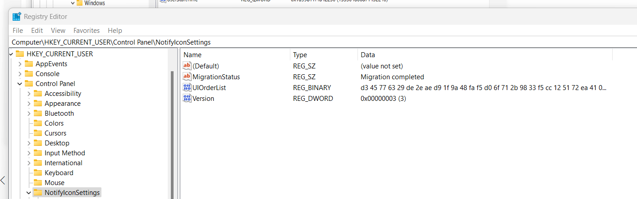
Task: Expand the Desktop key chevron
Action: tap(29, 143)
